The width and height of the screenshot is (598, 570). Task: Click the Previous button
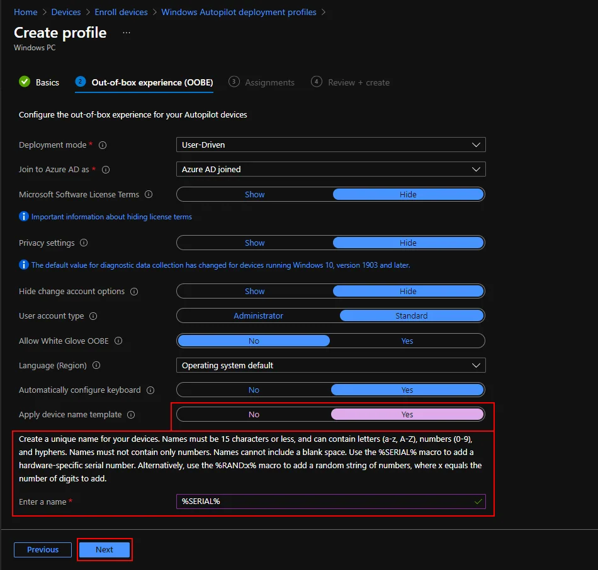(43, 550)
